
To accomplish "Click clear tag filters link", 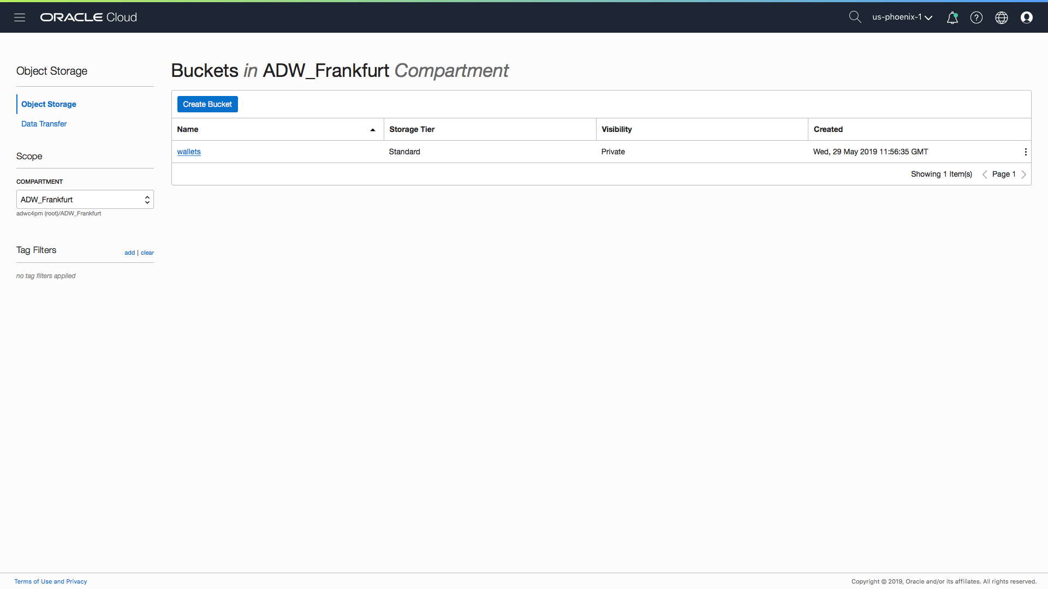I will (147, 253).
